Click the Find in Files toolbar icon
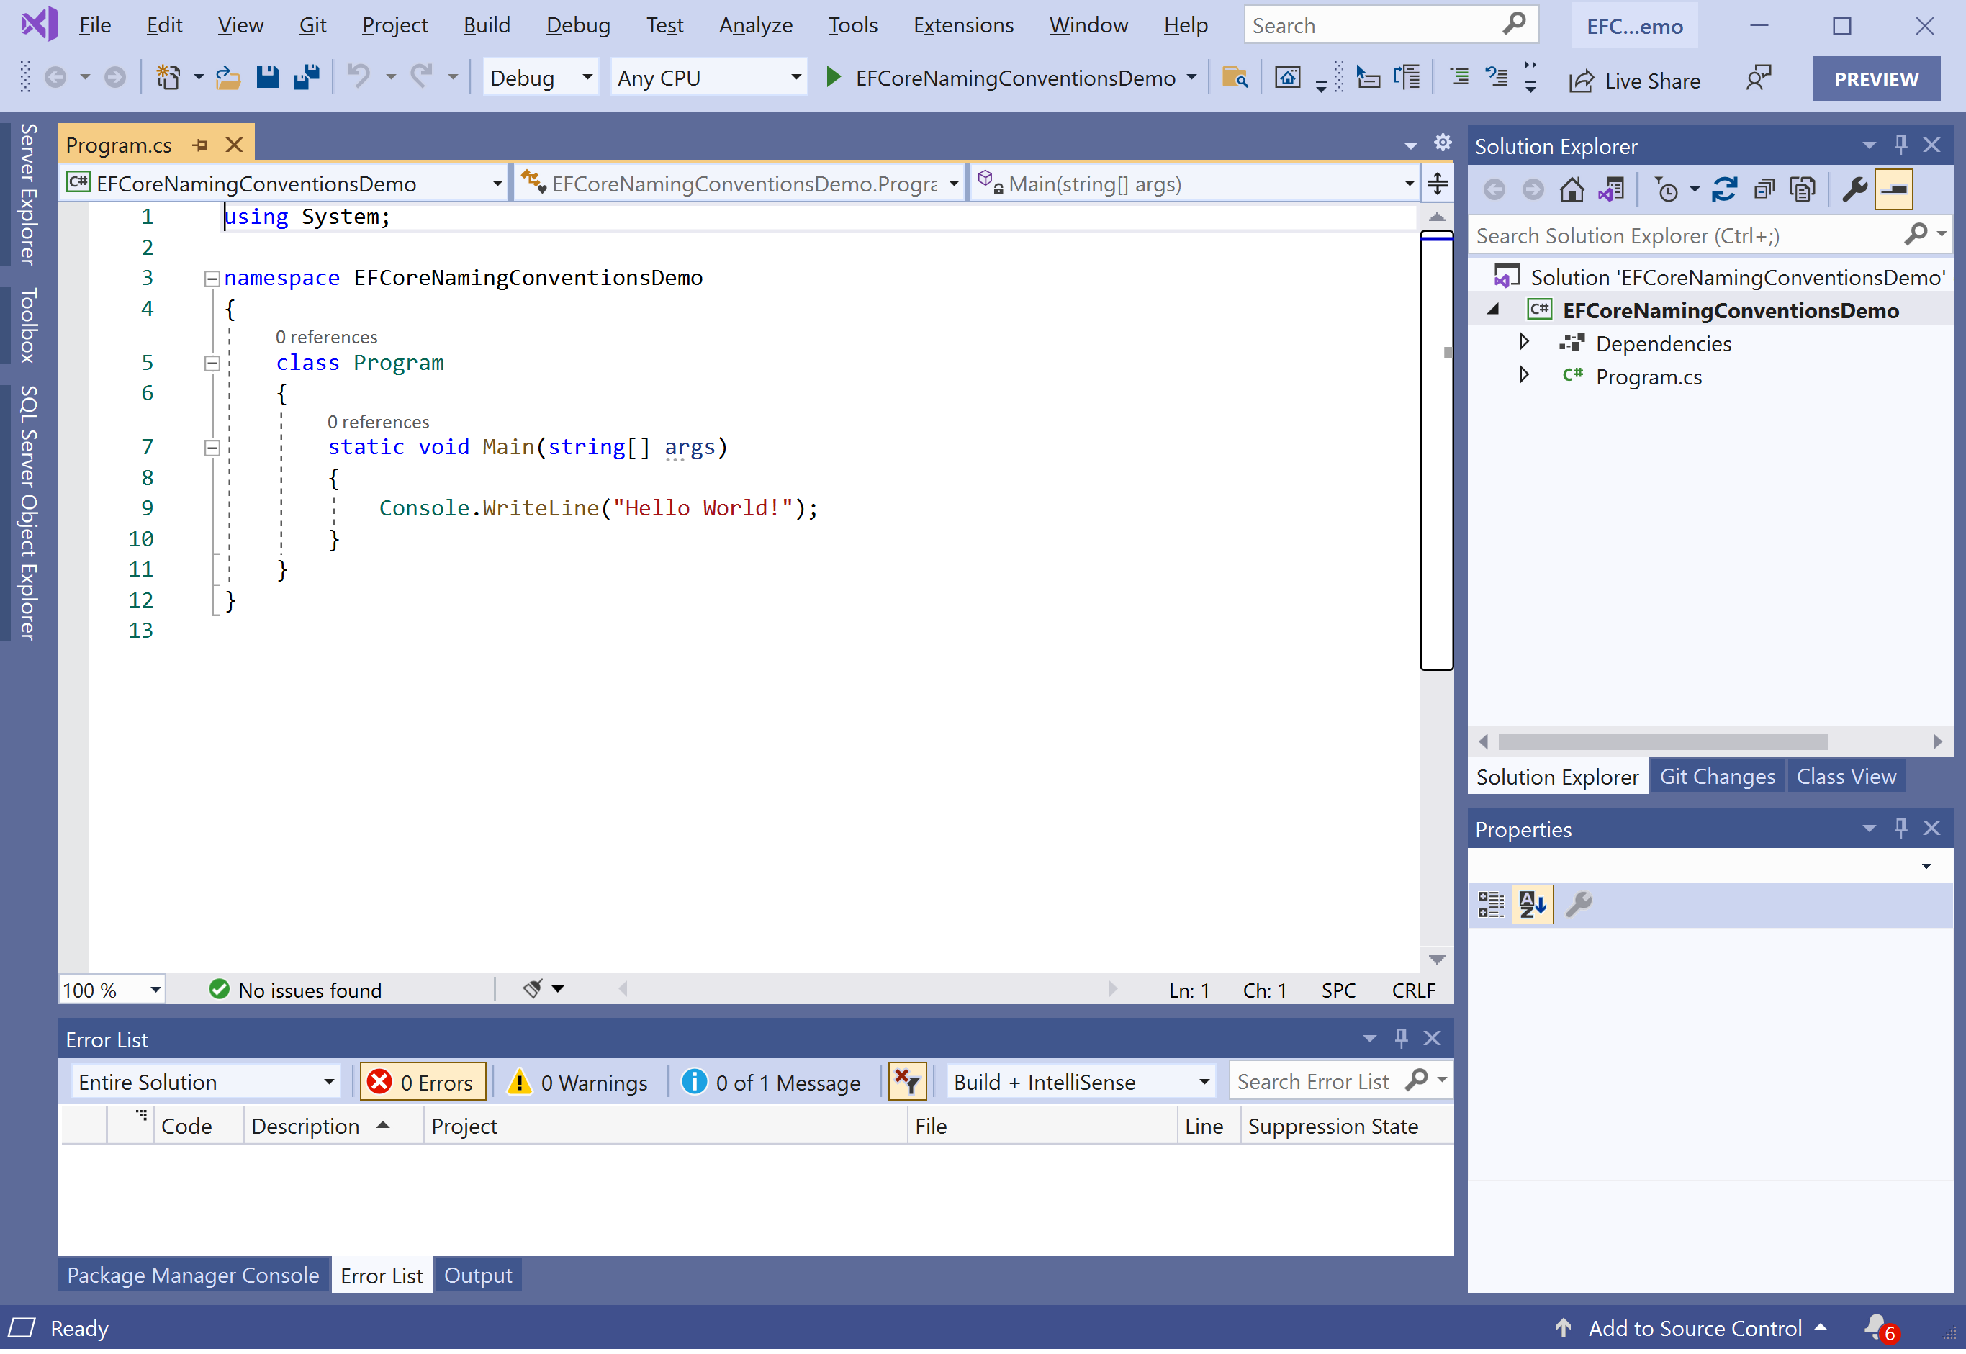The width and height of the screenshot is (1966, 1354). (x=1235, y=78)
